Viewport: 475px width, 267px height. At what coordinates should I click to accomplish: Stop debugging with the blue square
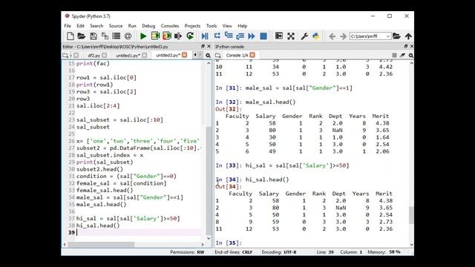pyautogui.click(x=263, y=36)
